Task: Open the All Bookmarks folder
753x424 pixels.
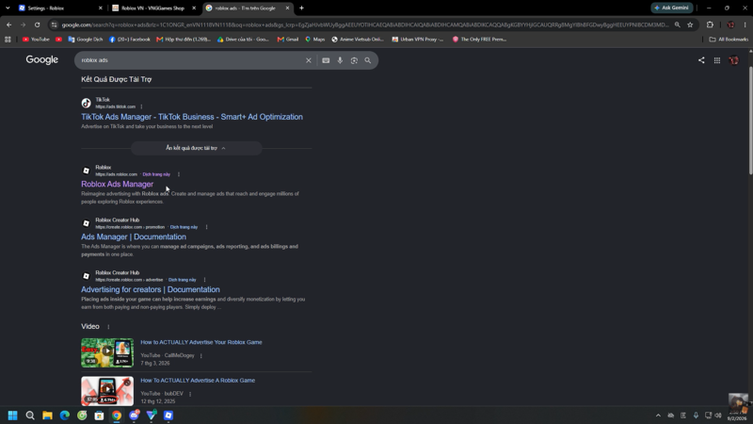Action: tap(729, 40)
